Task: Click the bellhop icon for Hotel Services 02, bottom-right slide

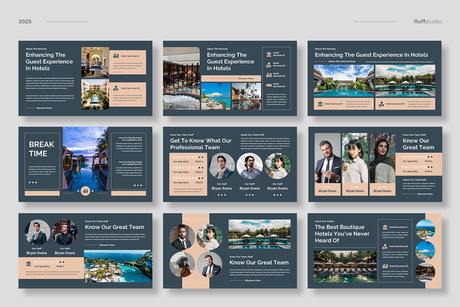Action: [384, 247]
